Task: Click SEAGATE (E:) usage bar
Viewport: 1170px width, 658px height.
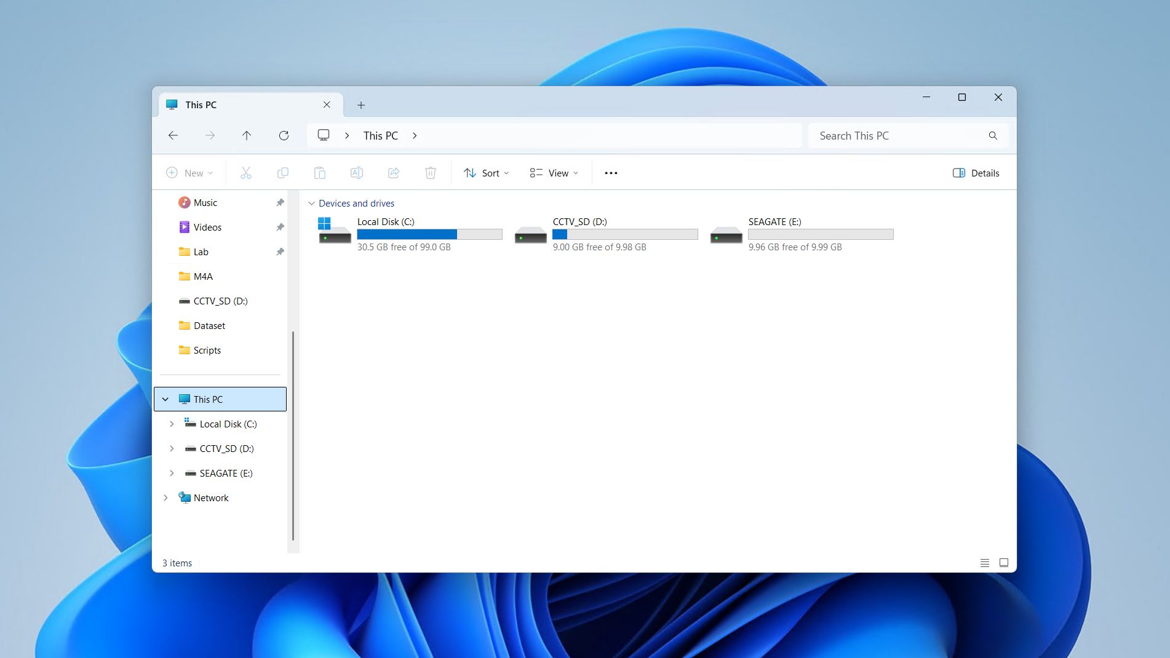Action: click(821, 234)
